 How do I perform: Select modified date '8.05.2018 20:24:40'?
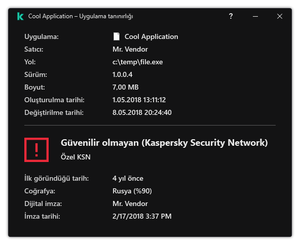click(142, 112)
